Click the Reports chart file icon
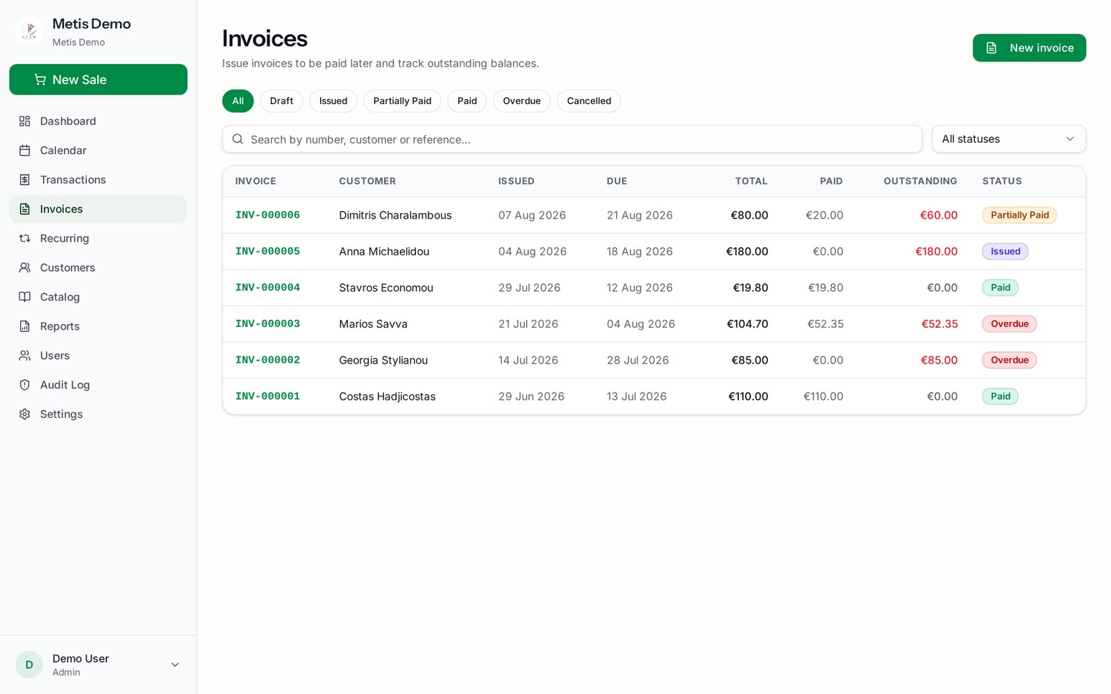Viewport: 1111px width, 694px height. pyautogui.click(x=25, y=326)
